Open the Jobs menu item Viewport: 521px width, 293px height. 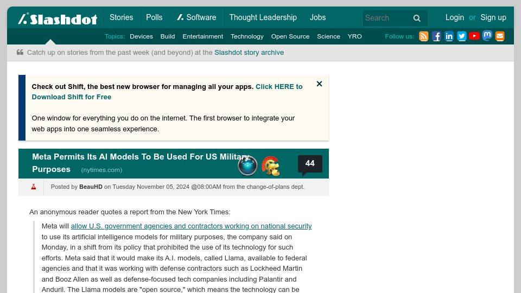(317, 17)
